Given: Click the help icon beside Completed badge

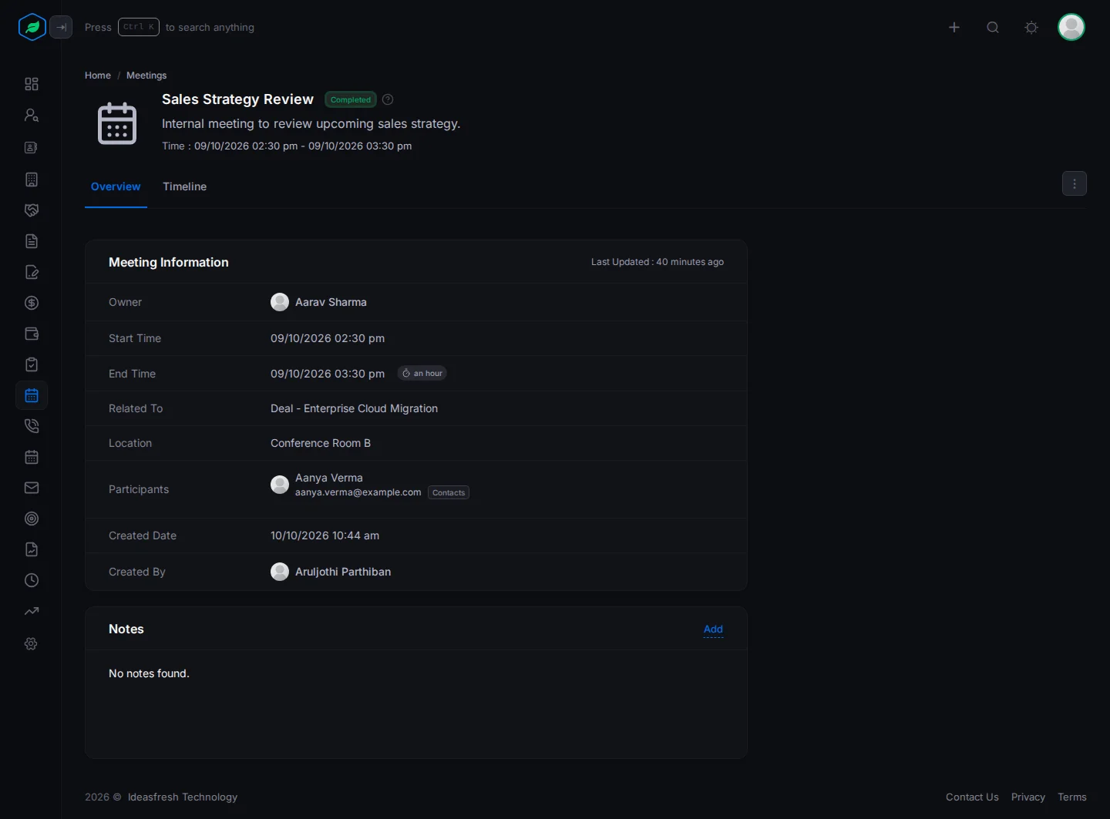Looking at the screenshot, I should (x=388, y=99).
